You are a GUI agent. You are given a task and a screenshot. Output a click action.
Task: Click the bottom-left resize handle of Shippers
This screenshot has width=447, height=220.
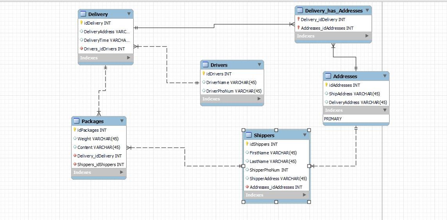point(243,202)
